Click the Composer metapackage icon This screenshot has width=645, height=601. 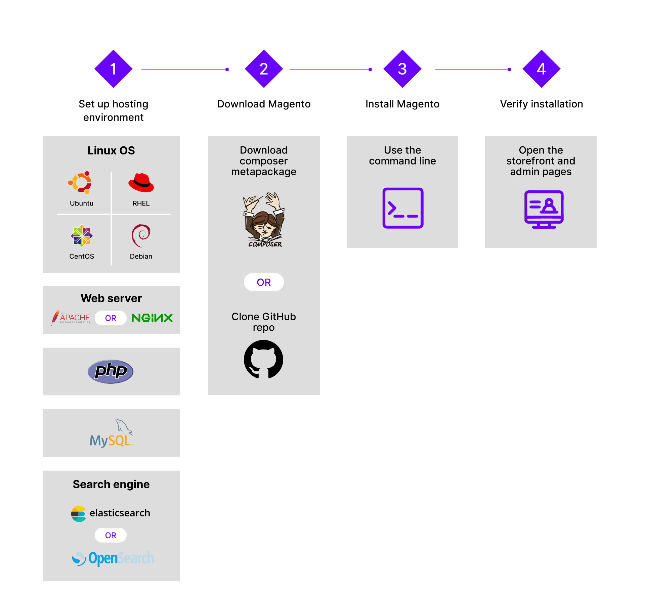265,220
